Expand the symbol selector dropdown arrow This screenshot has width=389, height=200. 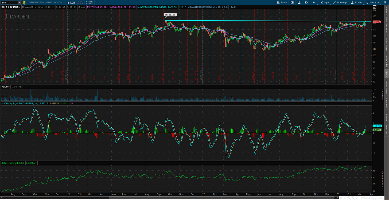20,2
